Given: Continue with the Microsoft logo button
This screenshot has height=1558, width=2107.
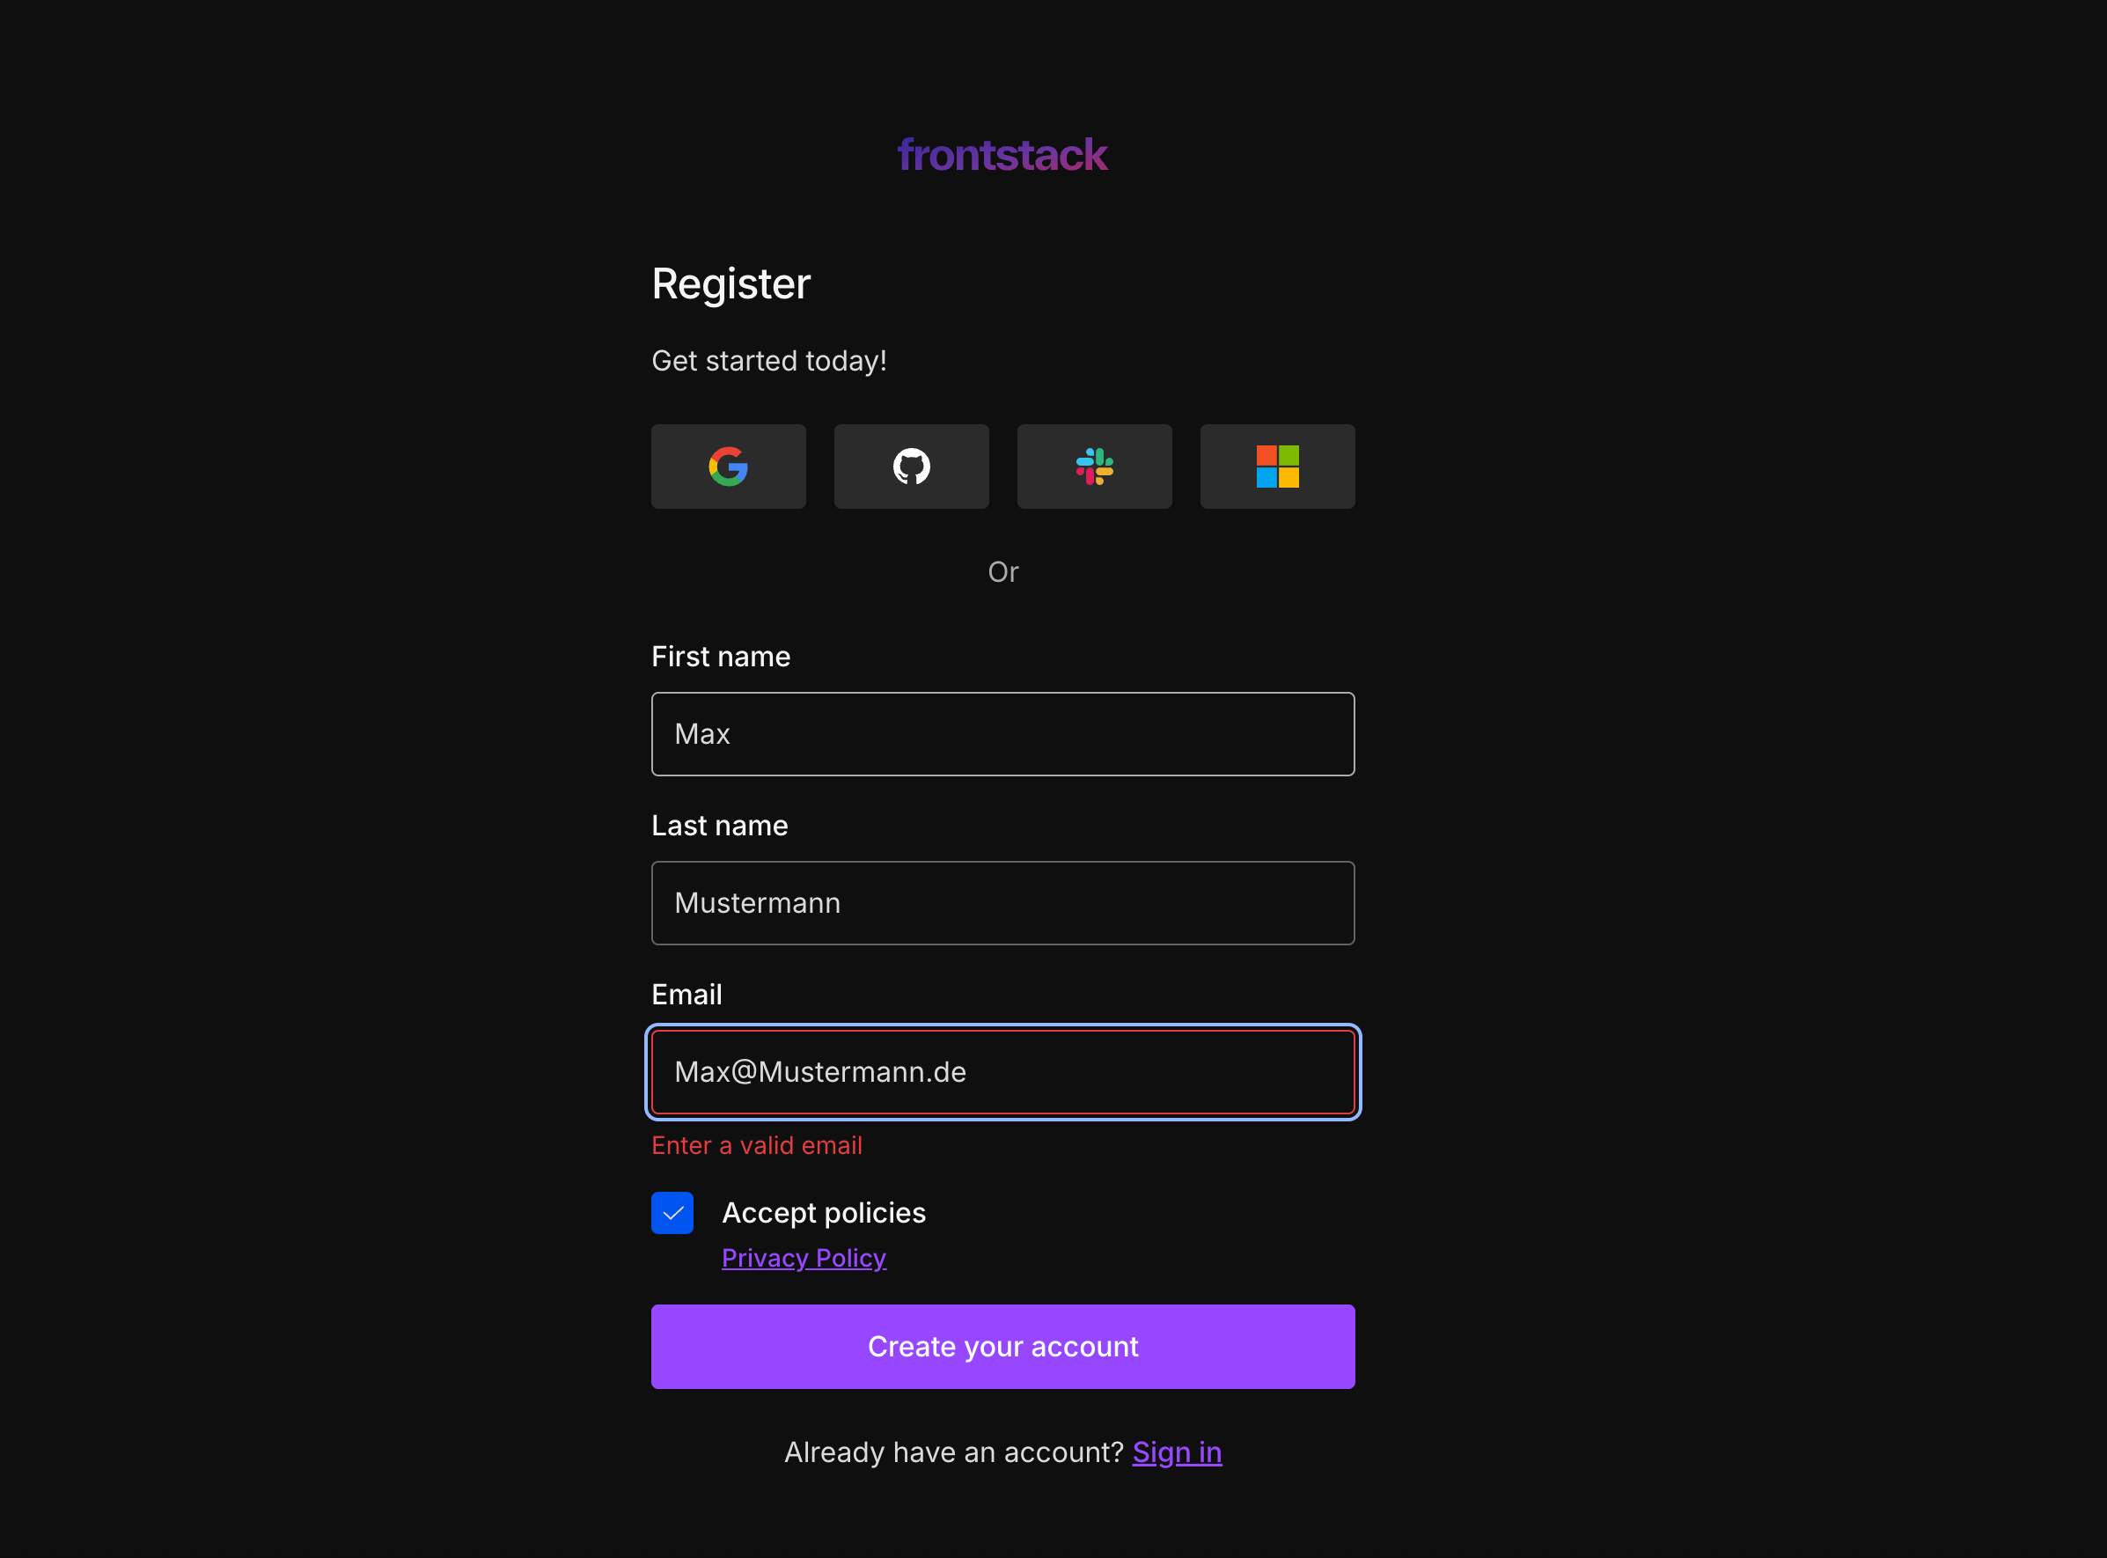Looking at the screenshot, I should pos(1276,466).
